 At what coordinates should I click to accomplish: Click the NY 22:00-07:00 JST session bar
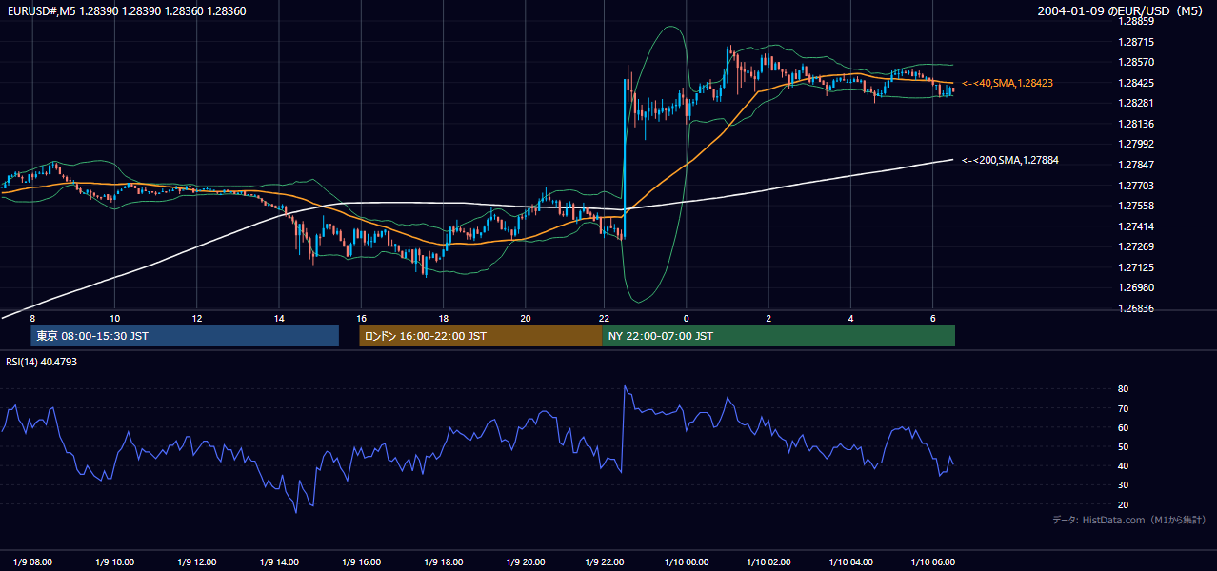tap(778, 336)
